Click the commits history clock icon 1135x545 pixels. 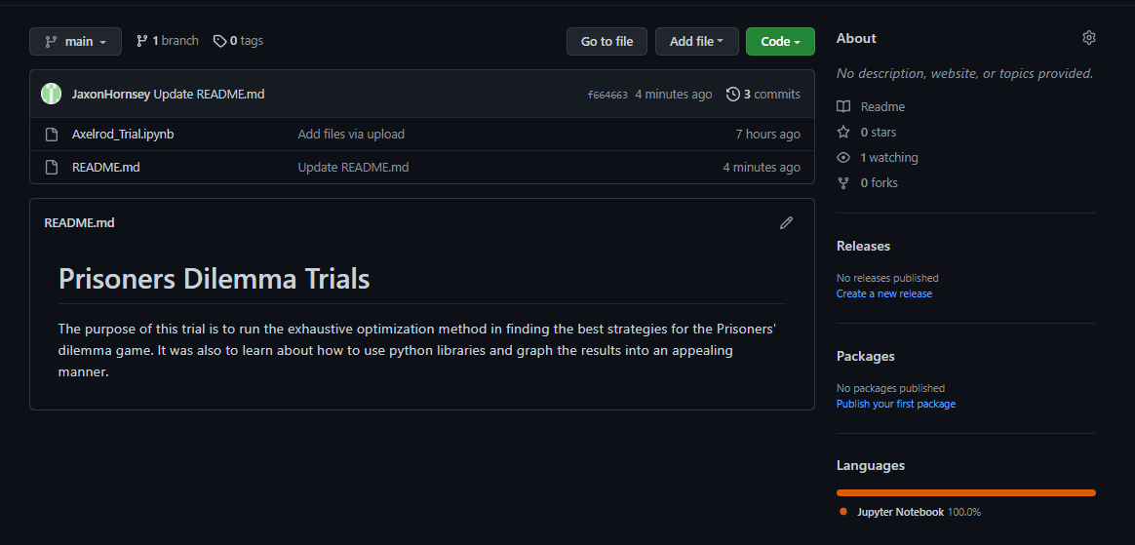[x=733, y=95]
